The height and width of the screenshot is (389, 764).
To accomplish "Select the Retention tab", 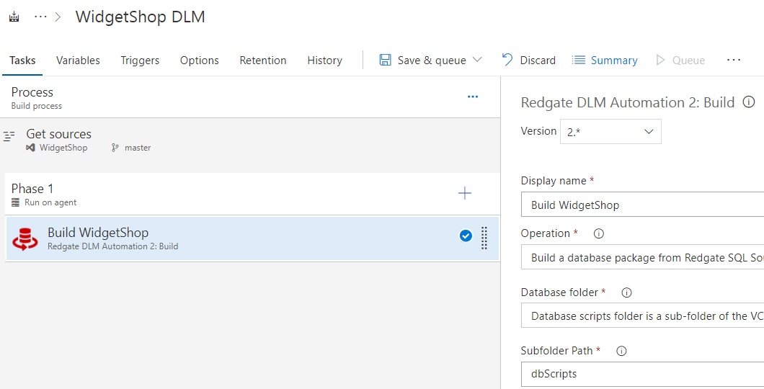I will pos(262,61).
